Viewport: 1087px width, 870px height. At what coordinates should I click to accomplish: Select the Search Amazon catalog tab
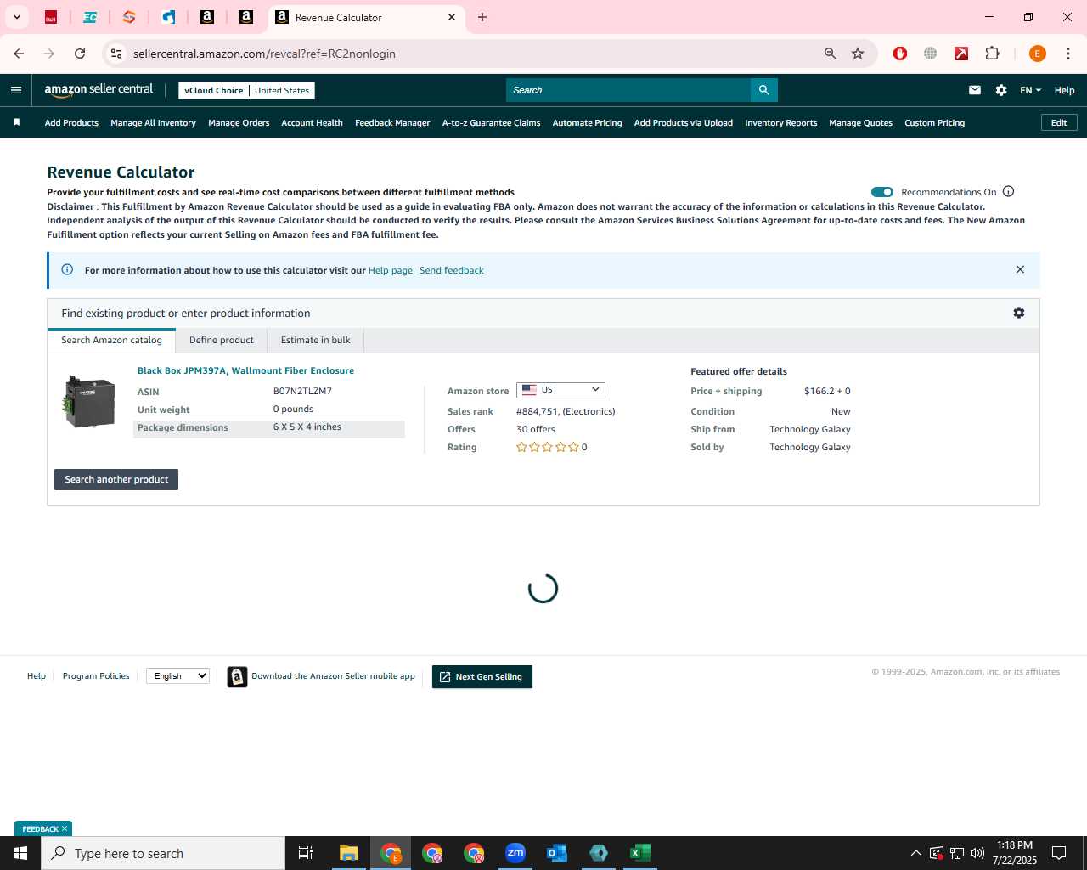(x=111, y=340)
